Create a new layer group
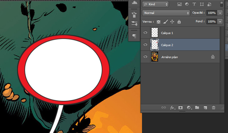The image size is (228, 133). 197,107
